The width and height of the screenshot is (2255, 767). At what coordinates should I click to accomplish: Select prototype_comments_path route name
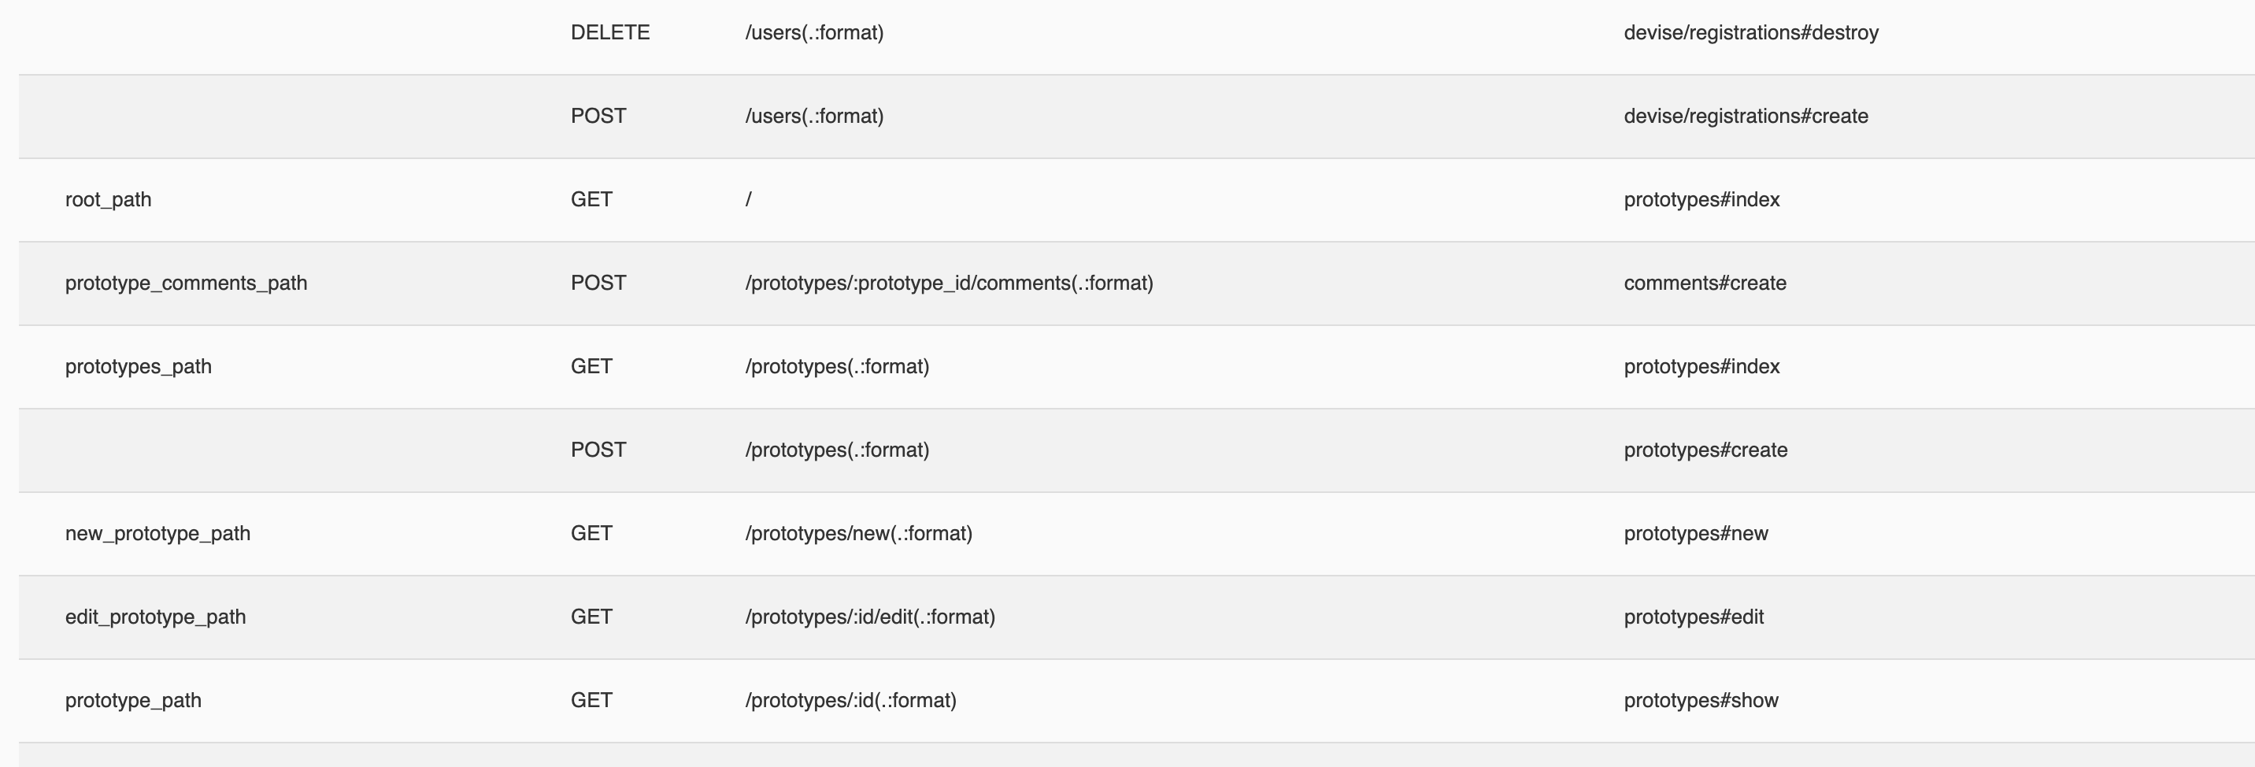186,283
